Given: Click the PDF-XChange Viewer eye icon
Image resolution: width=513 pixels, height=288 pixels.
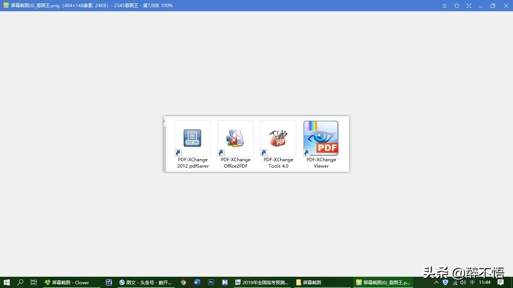Looking at the screenshot, I should pyautogui.click(x=321, y=138).
